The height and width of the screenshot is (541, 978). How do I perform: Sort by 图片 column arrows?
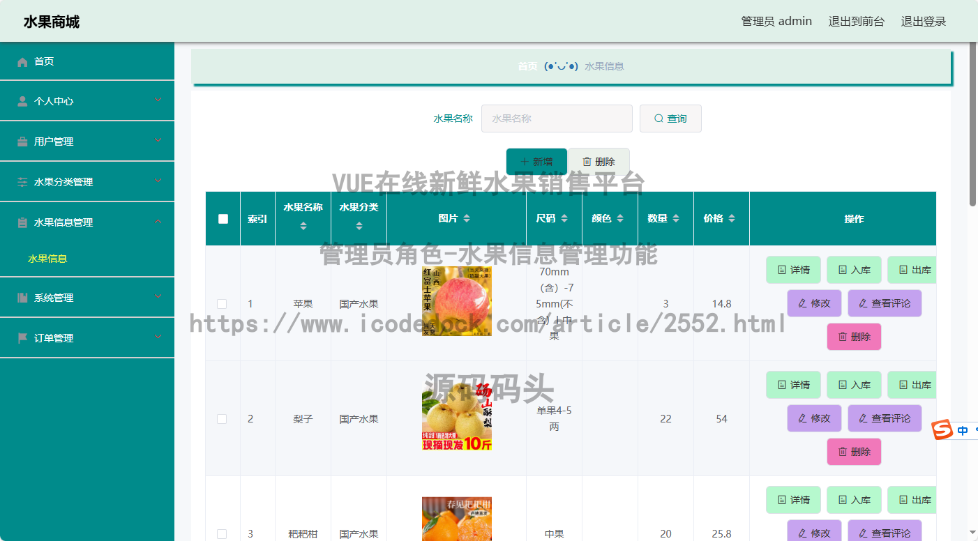coord(467,219)
